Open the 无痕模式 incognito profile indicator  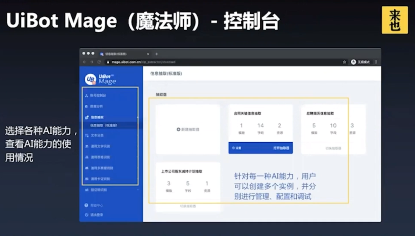pyautogui.click(x=360, y=62)
